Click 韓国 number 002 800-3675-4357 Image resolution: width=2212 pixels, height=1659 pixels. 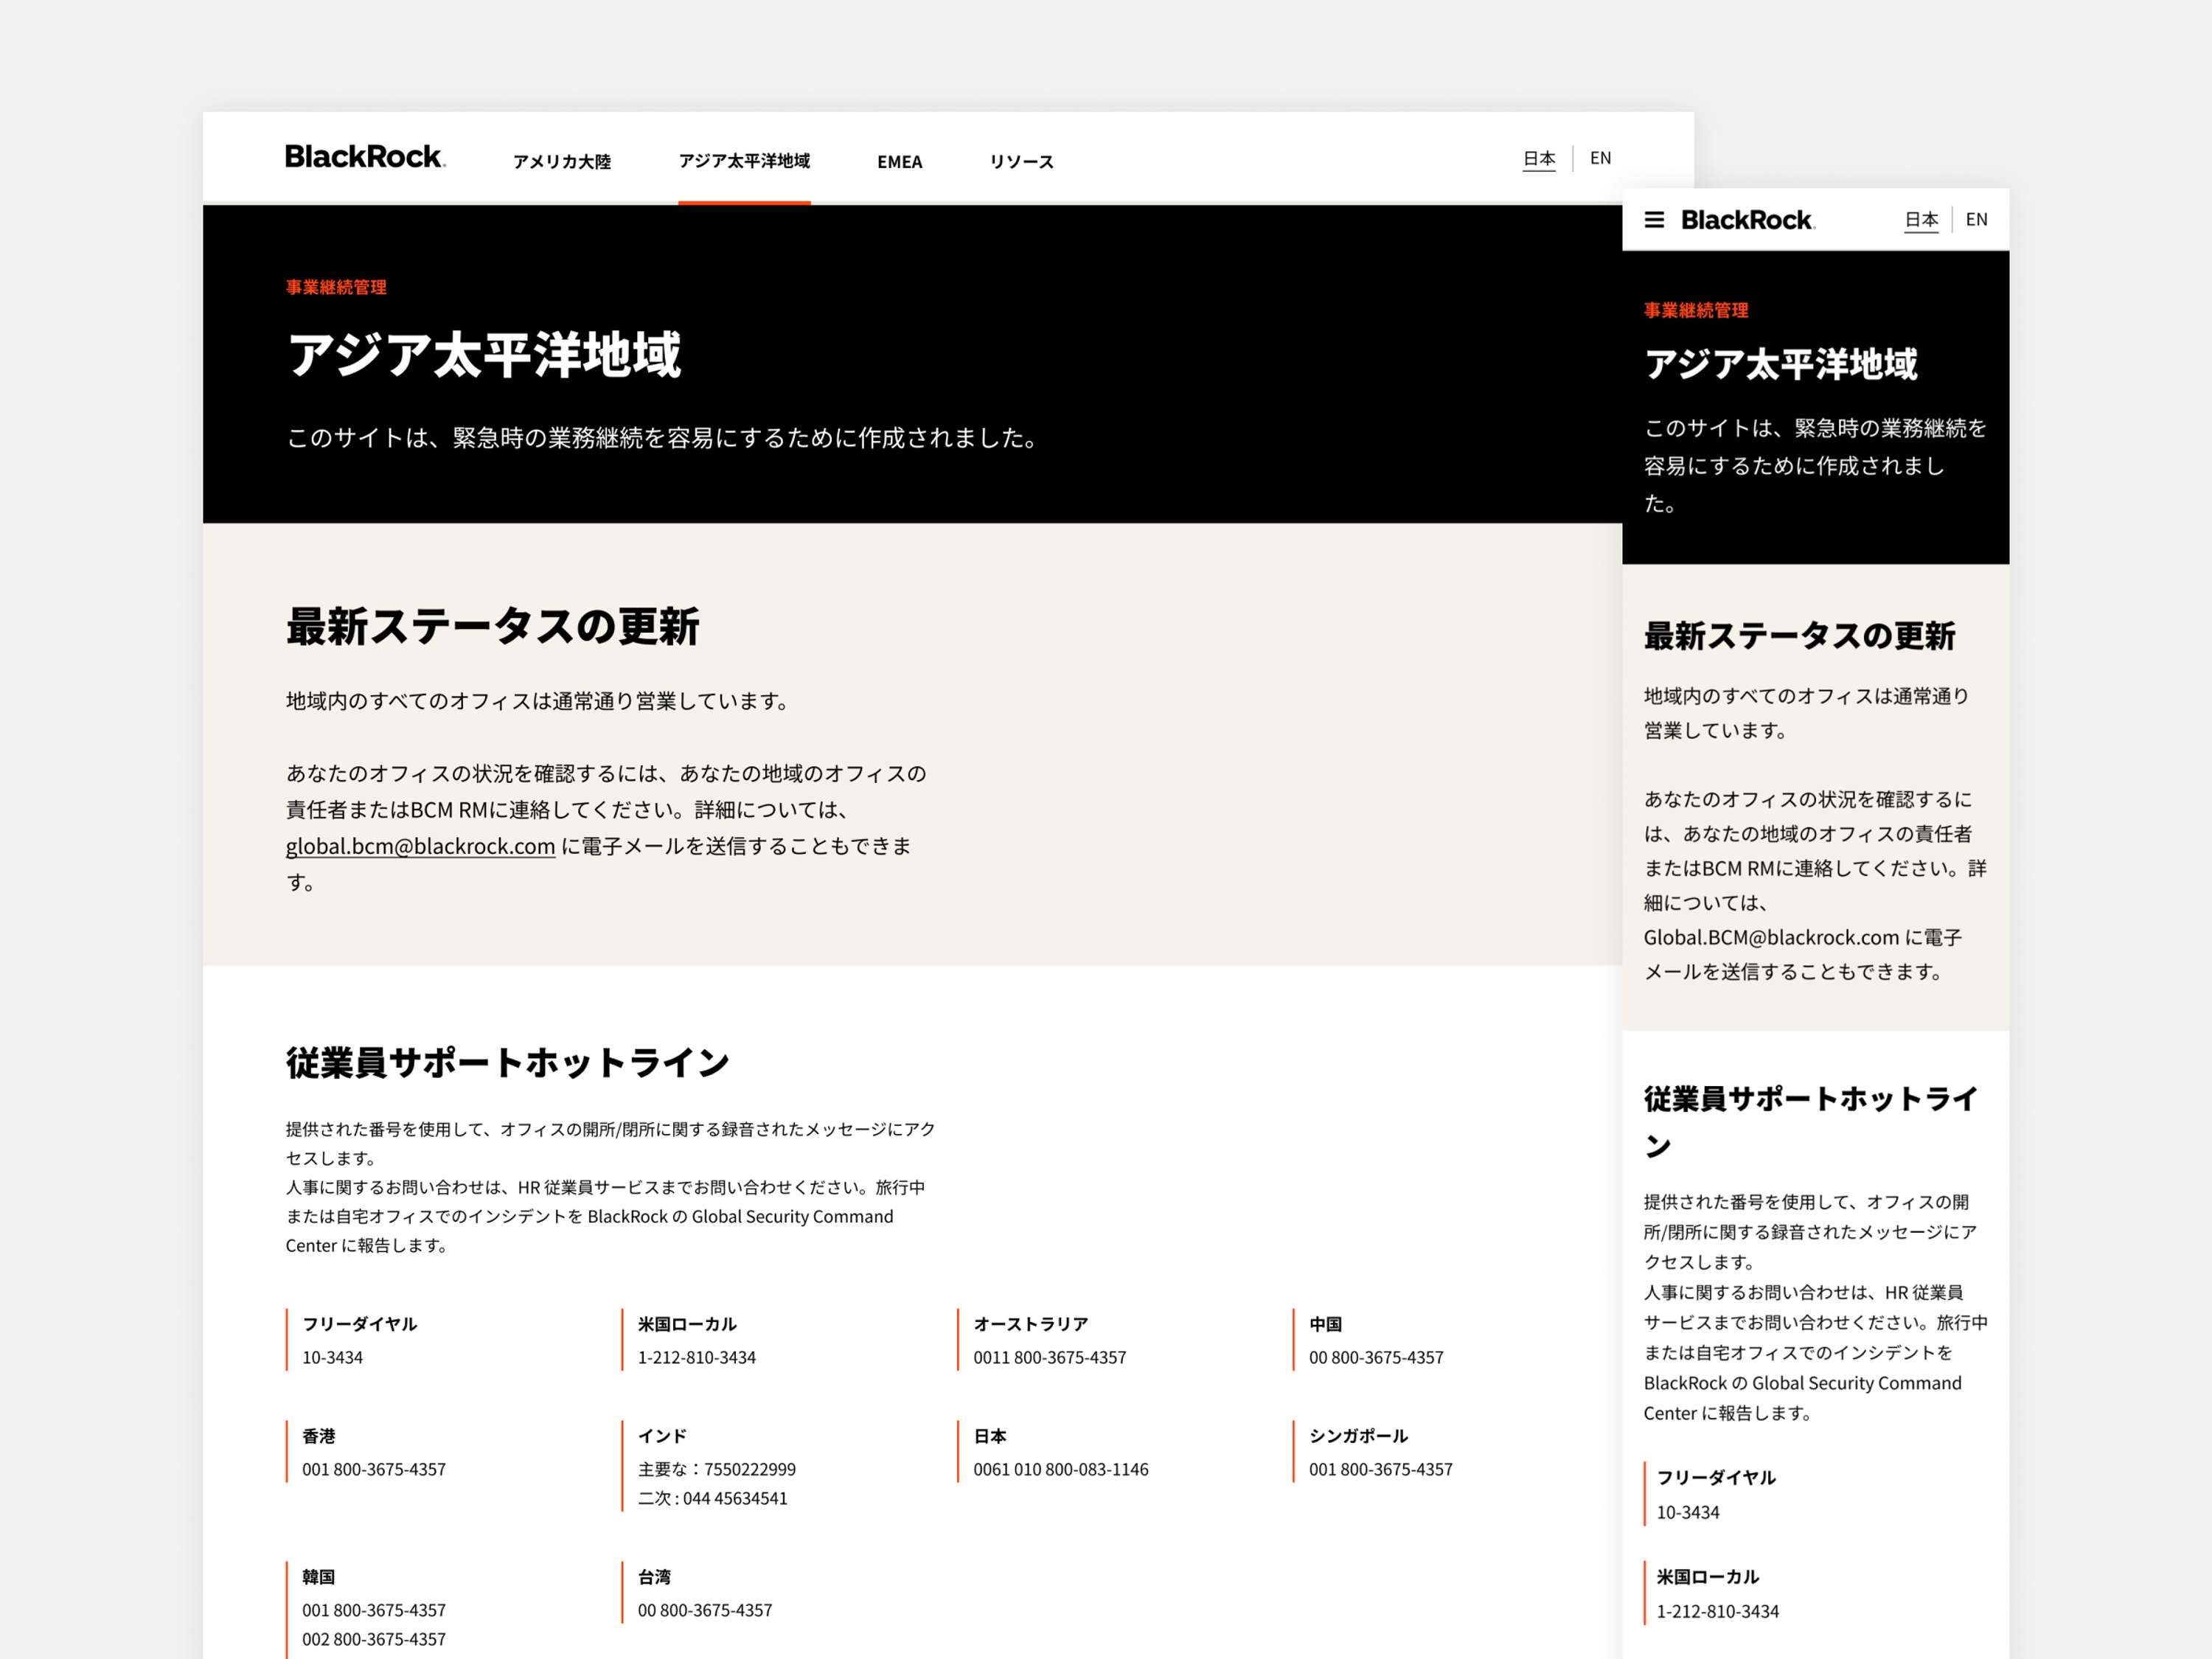coord(374,1639)
